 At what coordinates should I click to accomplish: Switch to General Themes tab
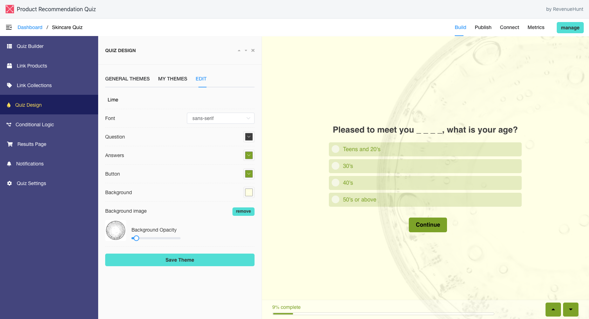click(127, 79)
